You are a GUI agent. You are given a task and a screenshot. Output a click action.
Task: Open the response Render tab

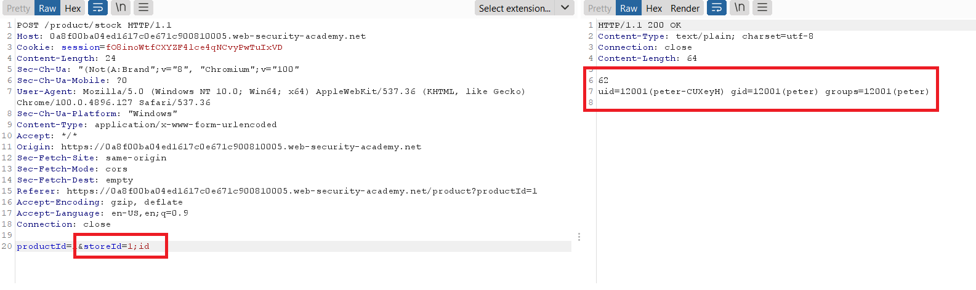pyautogui.click(x=685, y=8)
